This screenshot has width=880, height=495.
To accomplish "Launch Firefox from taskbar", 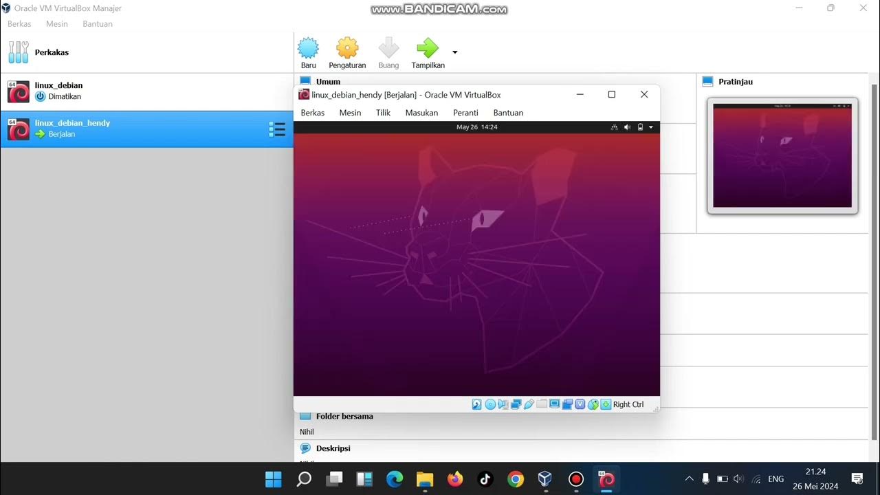I will pos(455,479).
